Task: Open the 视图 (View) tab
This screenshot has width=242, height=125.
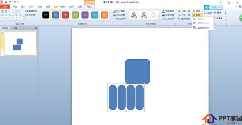Action: point(80,7)
